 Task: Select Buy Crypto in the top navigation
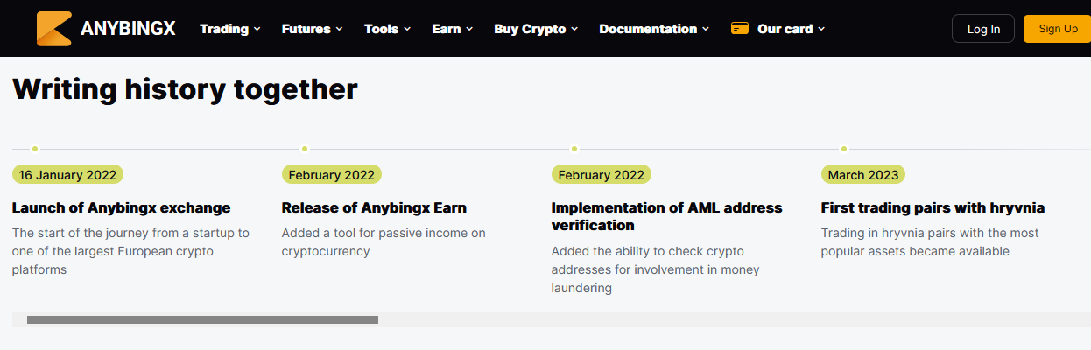coord(536,29)
